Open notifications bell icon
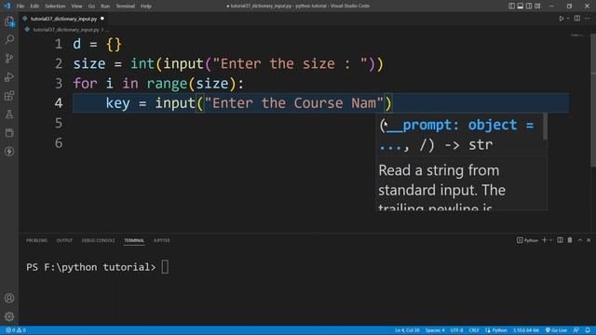Viewport: 596px width, 335px height. click(x=588, y=330)
